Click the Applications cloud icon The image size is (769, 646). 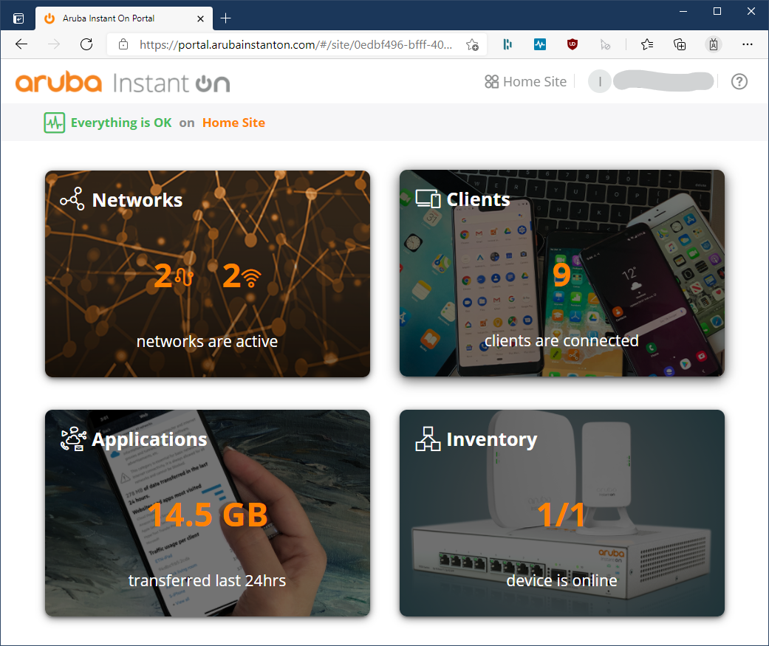(74, 439)
